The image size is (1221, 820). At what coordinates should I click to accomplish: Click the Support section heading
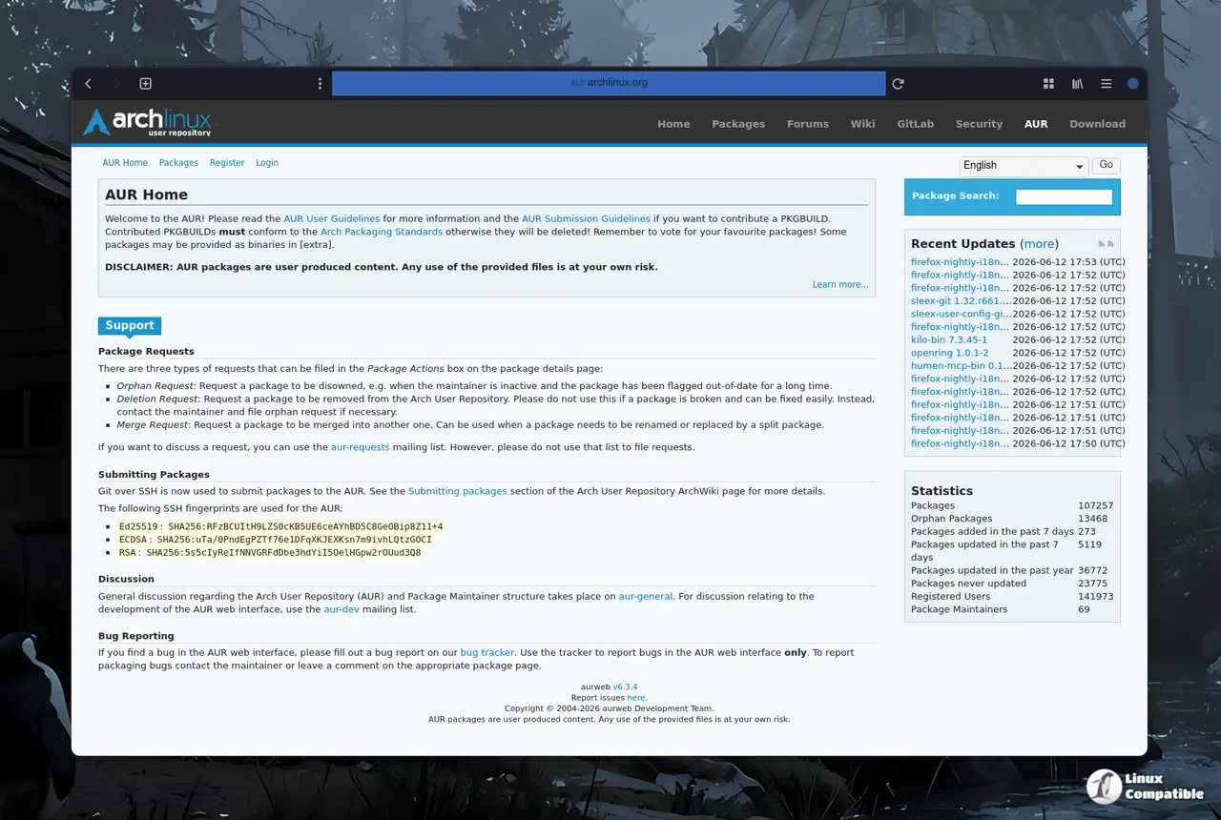130,326
